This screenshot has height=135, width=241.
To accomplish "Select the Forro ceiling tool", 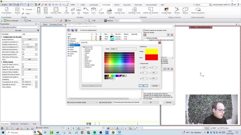I will point(93,10).
